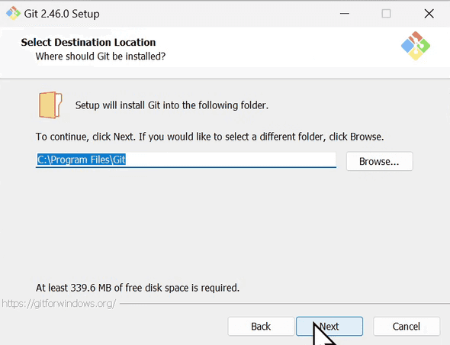Click the destination path input field
The width and height of the screenshot is (450, 345).
(186, 160)
